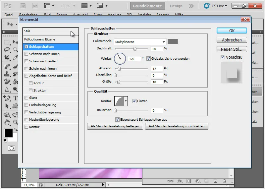Select the Rectangular Marquee tool
The image size is (265, 189).
[x=7, y=42]
